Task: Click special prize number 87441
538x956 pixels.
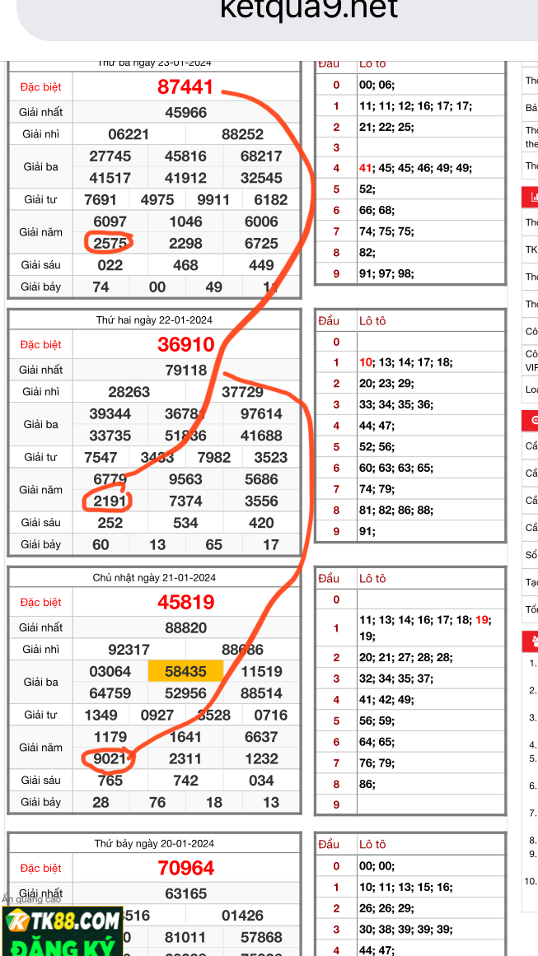Action: pos(185,86)
